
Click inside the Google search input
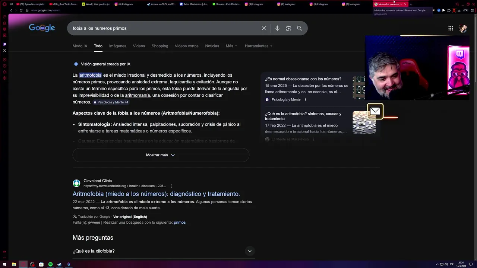(x=164, y=28)
